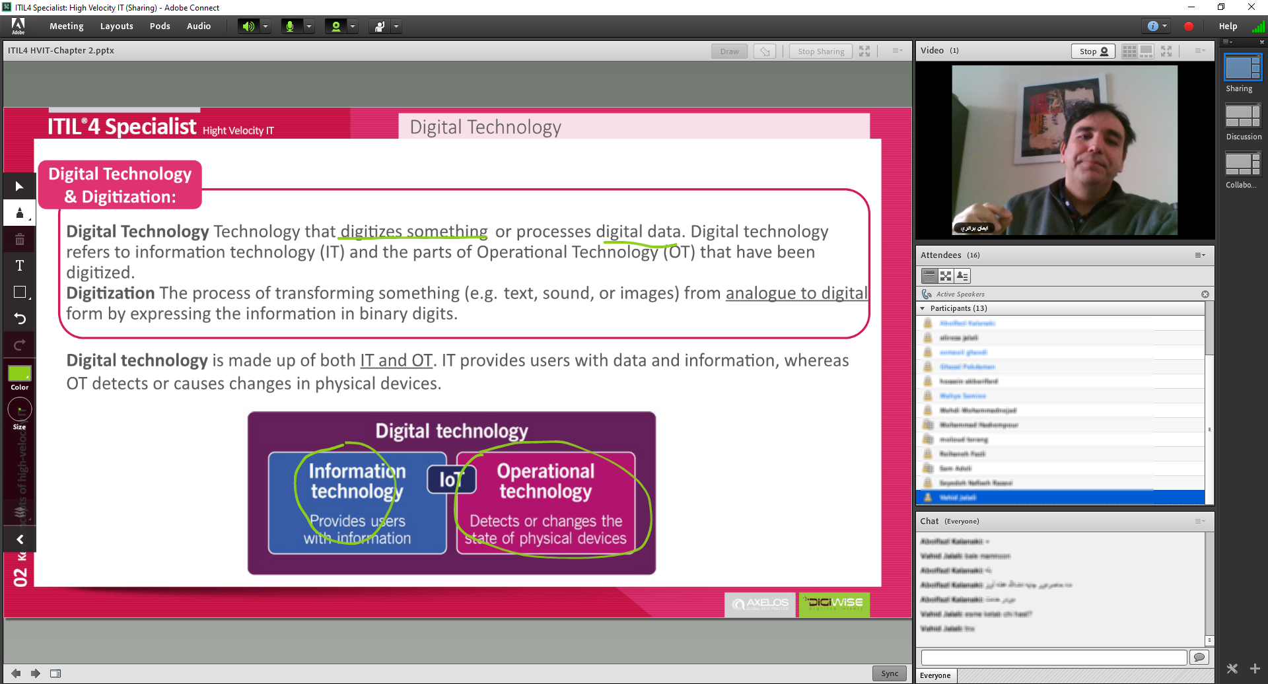Select the Text tool
The height and width of the screenshot is (684, 1268).
click(20, 266)
